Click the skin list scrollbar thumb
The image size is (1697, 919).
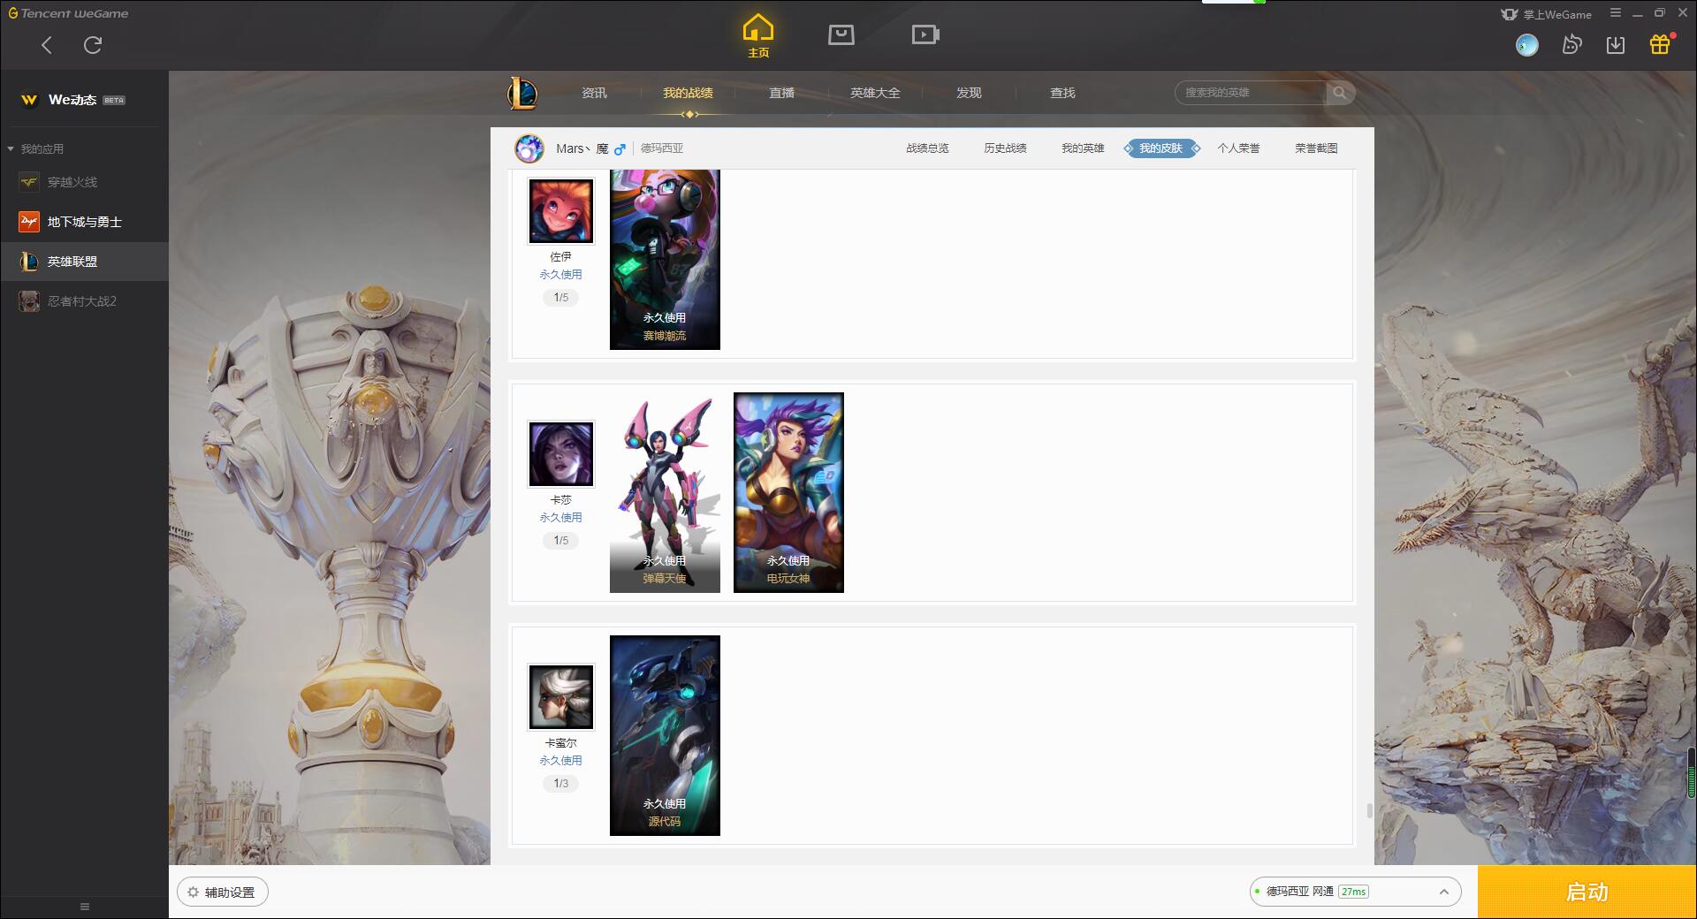(1369, 811)
